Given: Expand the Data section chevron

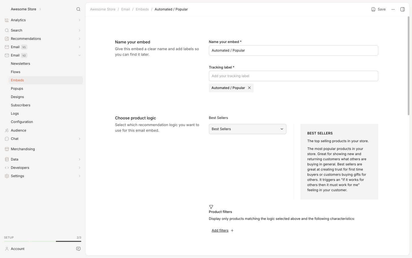Looking at the screenshot, I should [x=80, y=159].
